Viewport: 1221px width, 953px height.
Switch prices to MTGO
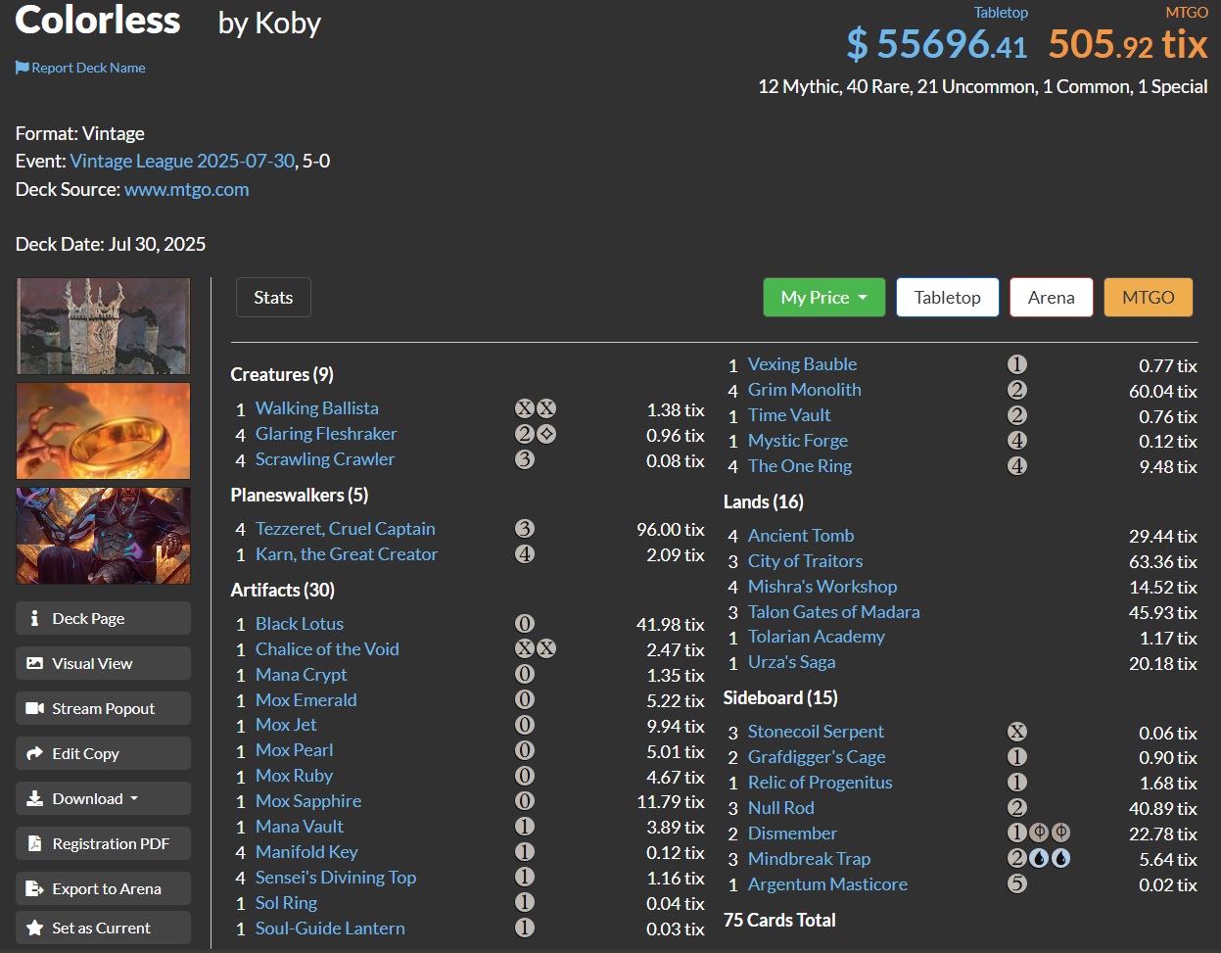[x=1149, y=298]
